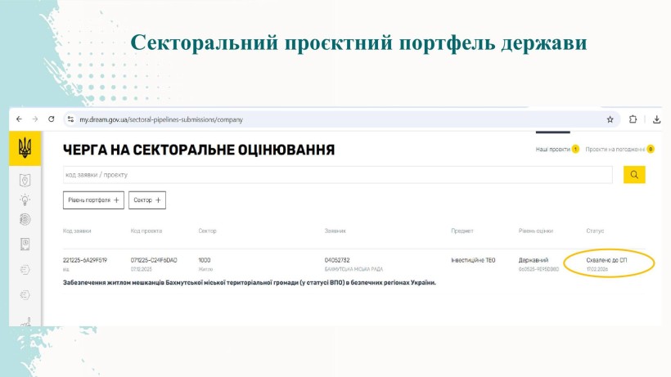
Task: Open project title 'Забезпечення житлом мешканців Бахмутської…'
Action: [x=250, y=282]
